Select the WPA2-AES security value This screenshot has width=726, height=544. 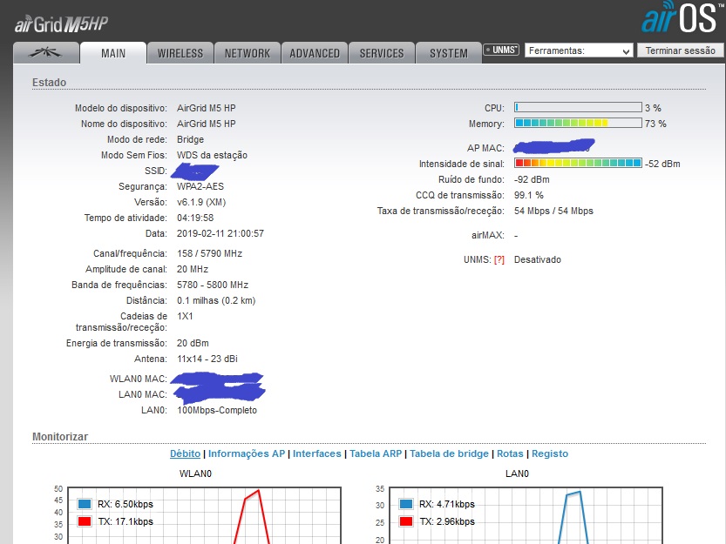(200, 186)
